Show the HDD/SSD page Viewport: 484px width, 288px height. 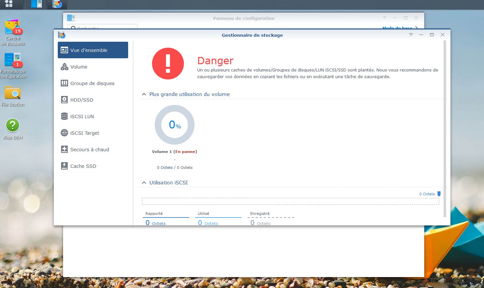point(82,100)
